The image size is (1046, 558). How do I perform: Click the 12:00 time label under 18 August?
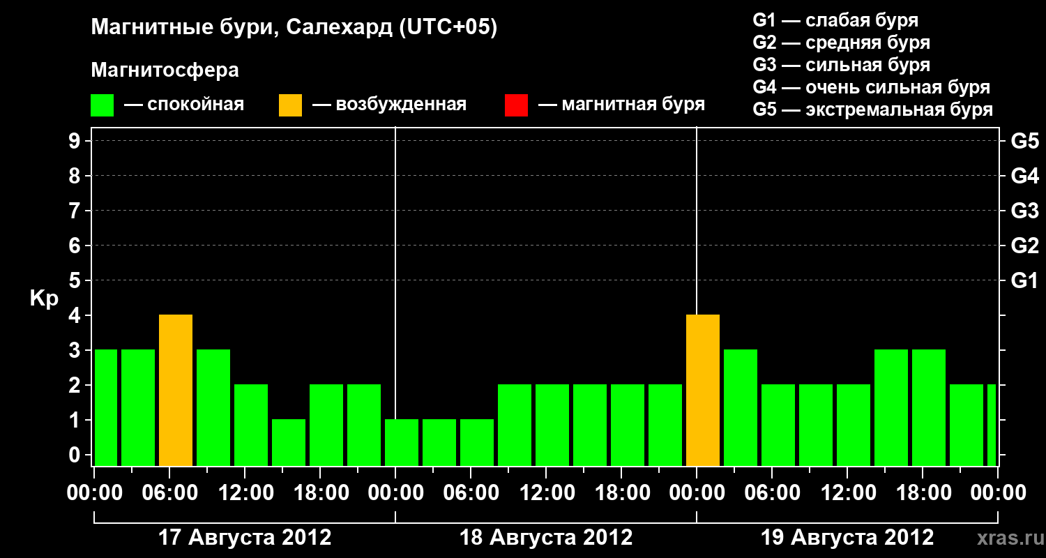tap(546, 493)
